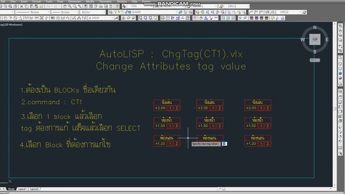
Task: Click the 'Change Attributes tag value' text
Action: (171, 66)
